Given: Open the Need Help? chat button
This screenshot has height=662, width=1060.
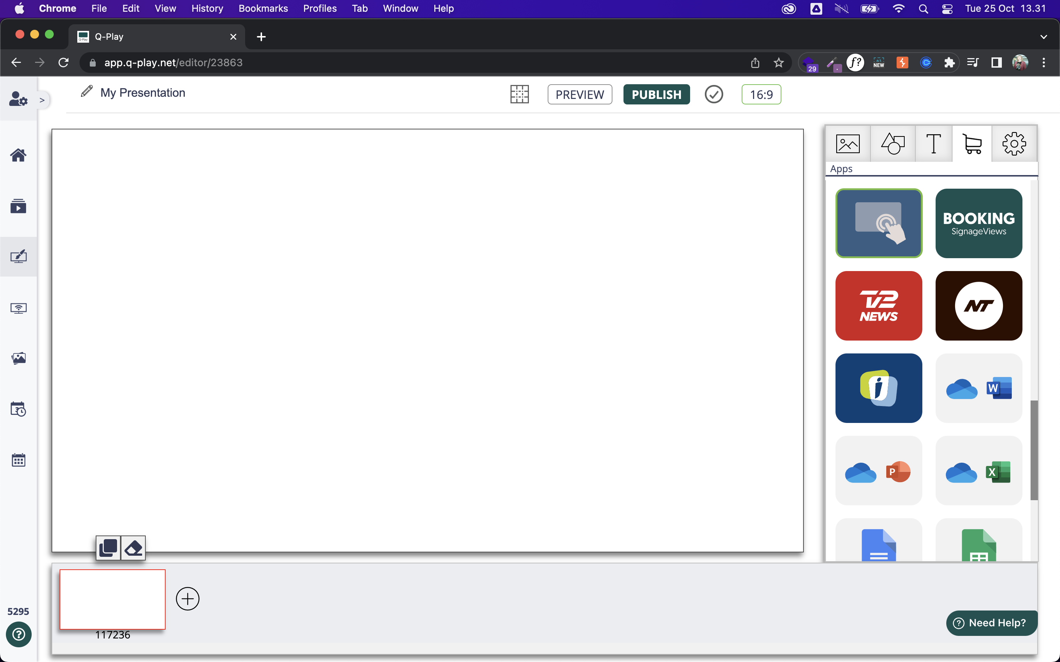Looking at the screenshot, I should point(991,623).
